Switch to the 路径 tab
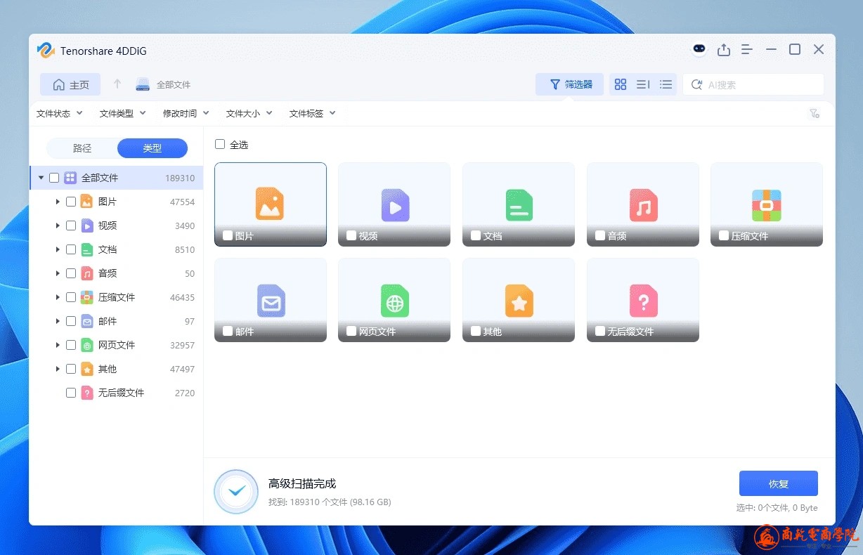Image resolution: width=863 pixels, height=555 pixels. [82, 148]
